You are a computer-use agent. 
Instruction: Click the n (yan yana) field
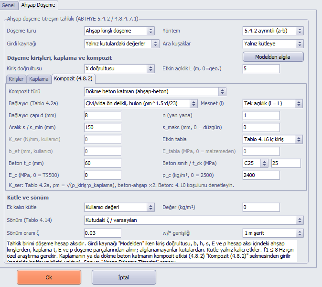(x=261, y=116)
